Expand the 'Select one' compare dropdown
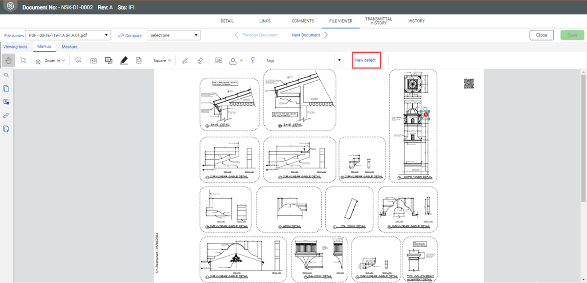Image resolution: width=587 pixels, height=283 pixels. coord(174,35)
